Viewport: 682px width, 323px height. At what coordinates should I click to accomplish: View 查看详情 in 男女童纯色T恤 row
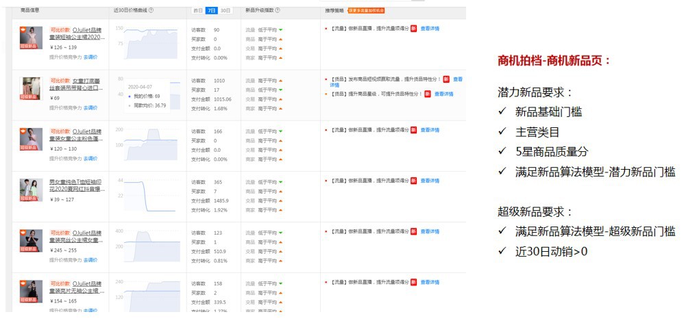click(x=430, y=181)
